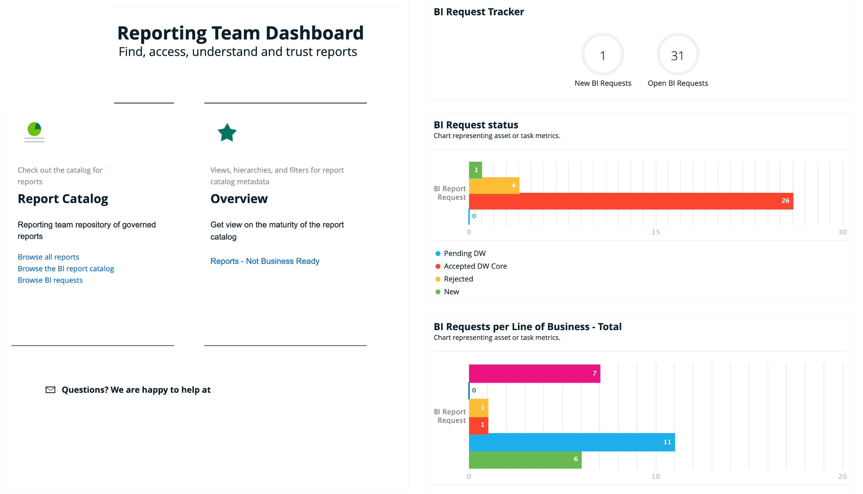Select the New BI Requests circle counter
The width and height of the screenshot is (863, 494).
coord(603,55)
